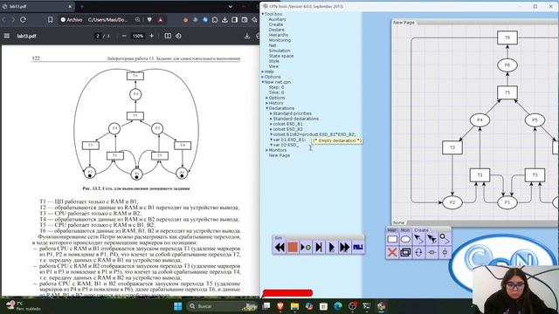Zoom out the PDF with minus

pos(124,36)
